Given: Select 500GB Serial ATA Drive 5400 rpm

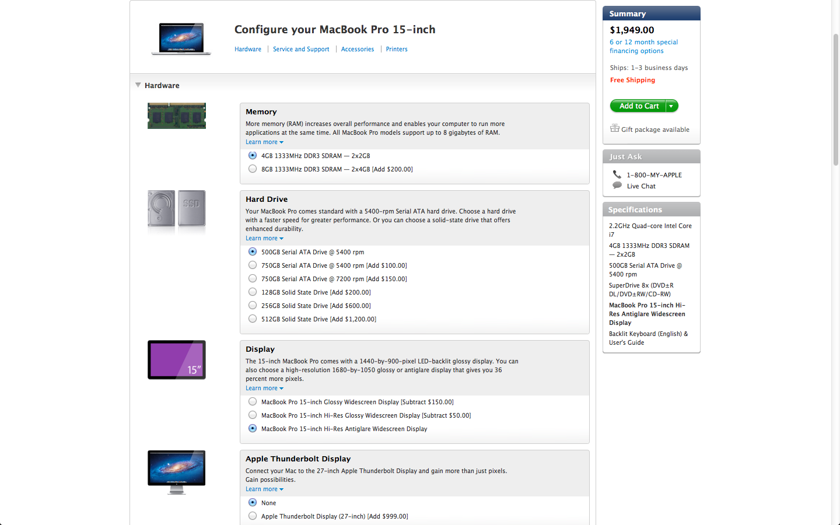Looking at the screenshot, I should tap(253, 252).
